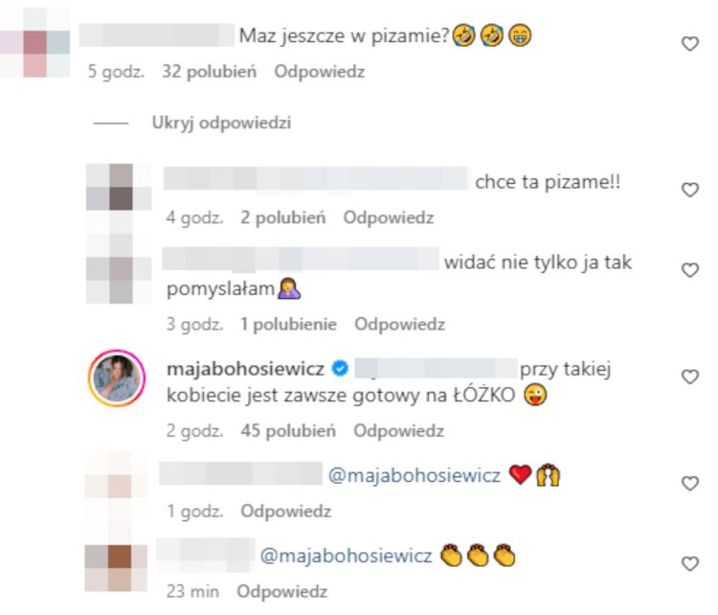This screenshot has height=615, width=718.
Task: Collapse replies via 'Ukryj odpowiedzi'
Action: point(221,123)
